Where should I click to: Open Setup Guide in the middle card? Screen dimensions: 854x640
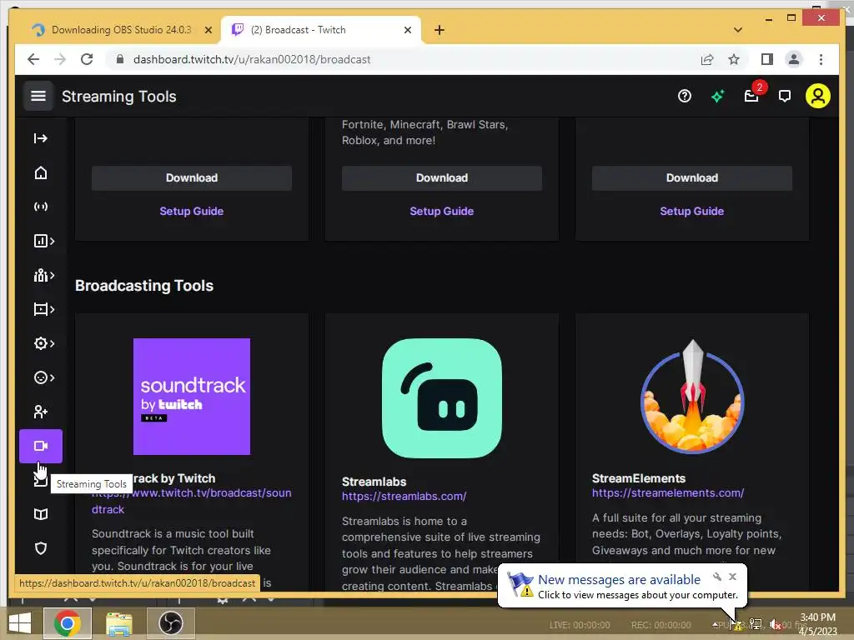[442, 211]
